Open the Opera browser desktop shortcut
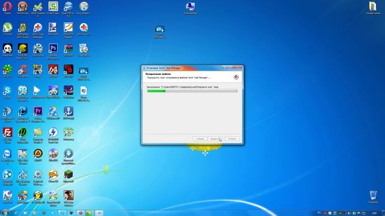Viewport: 385px width, 216px height. (x=7, y=8)
